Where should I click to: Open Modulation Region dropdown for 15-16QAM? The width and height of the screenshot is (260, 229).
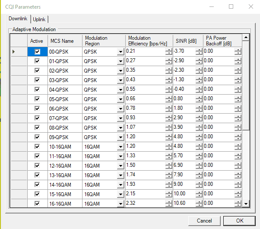click(120, 194)
